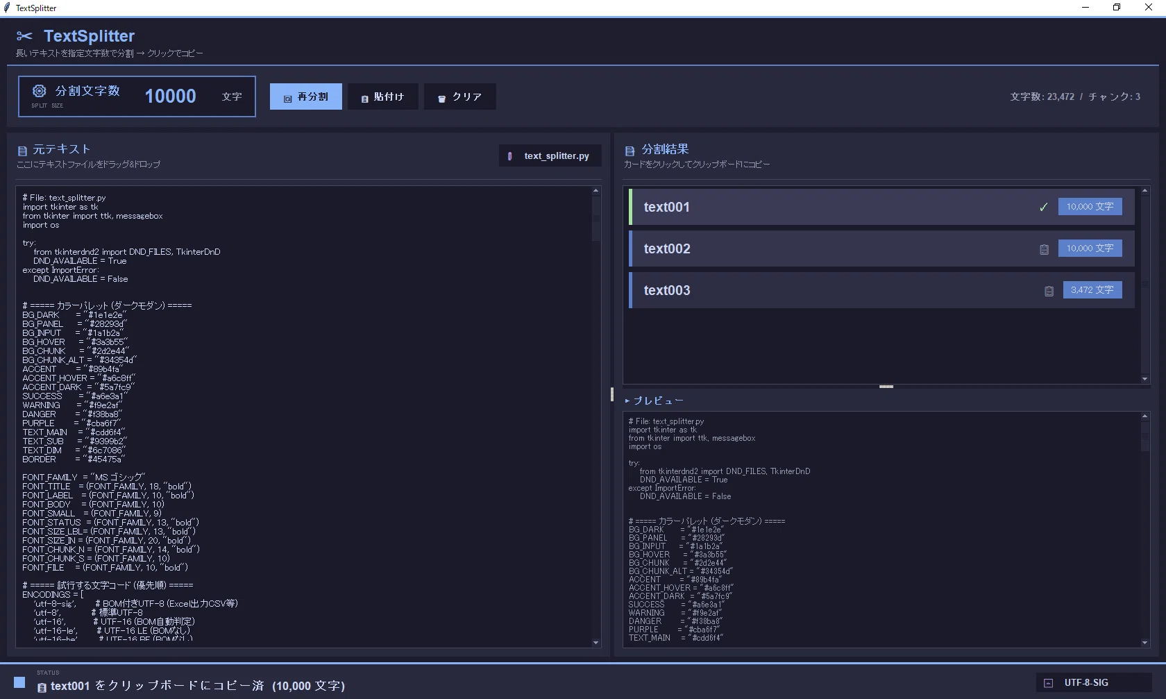Select the text002 chunk card

point(881,249)
